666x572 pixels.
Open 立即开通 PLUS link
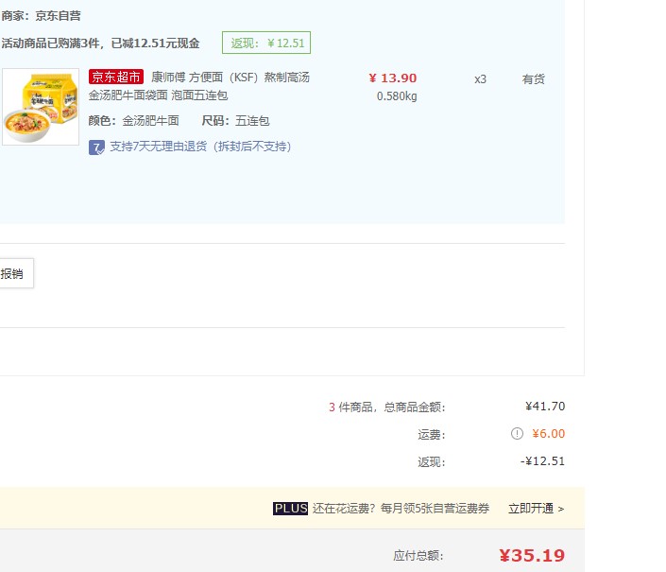tap(536, 509)
